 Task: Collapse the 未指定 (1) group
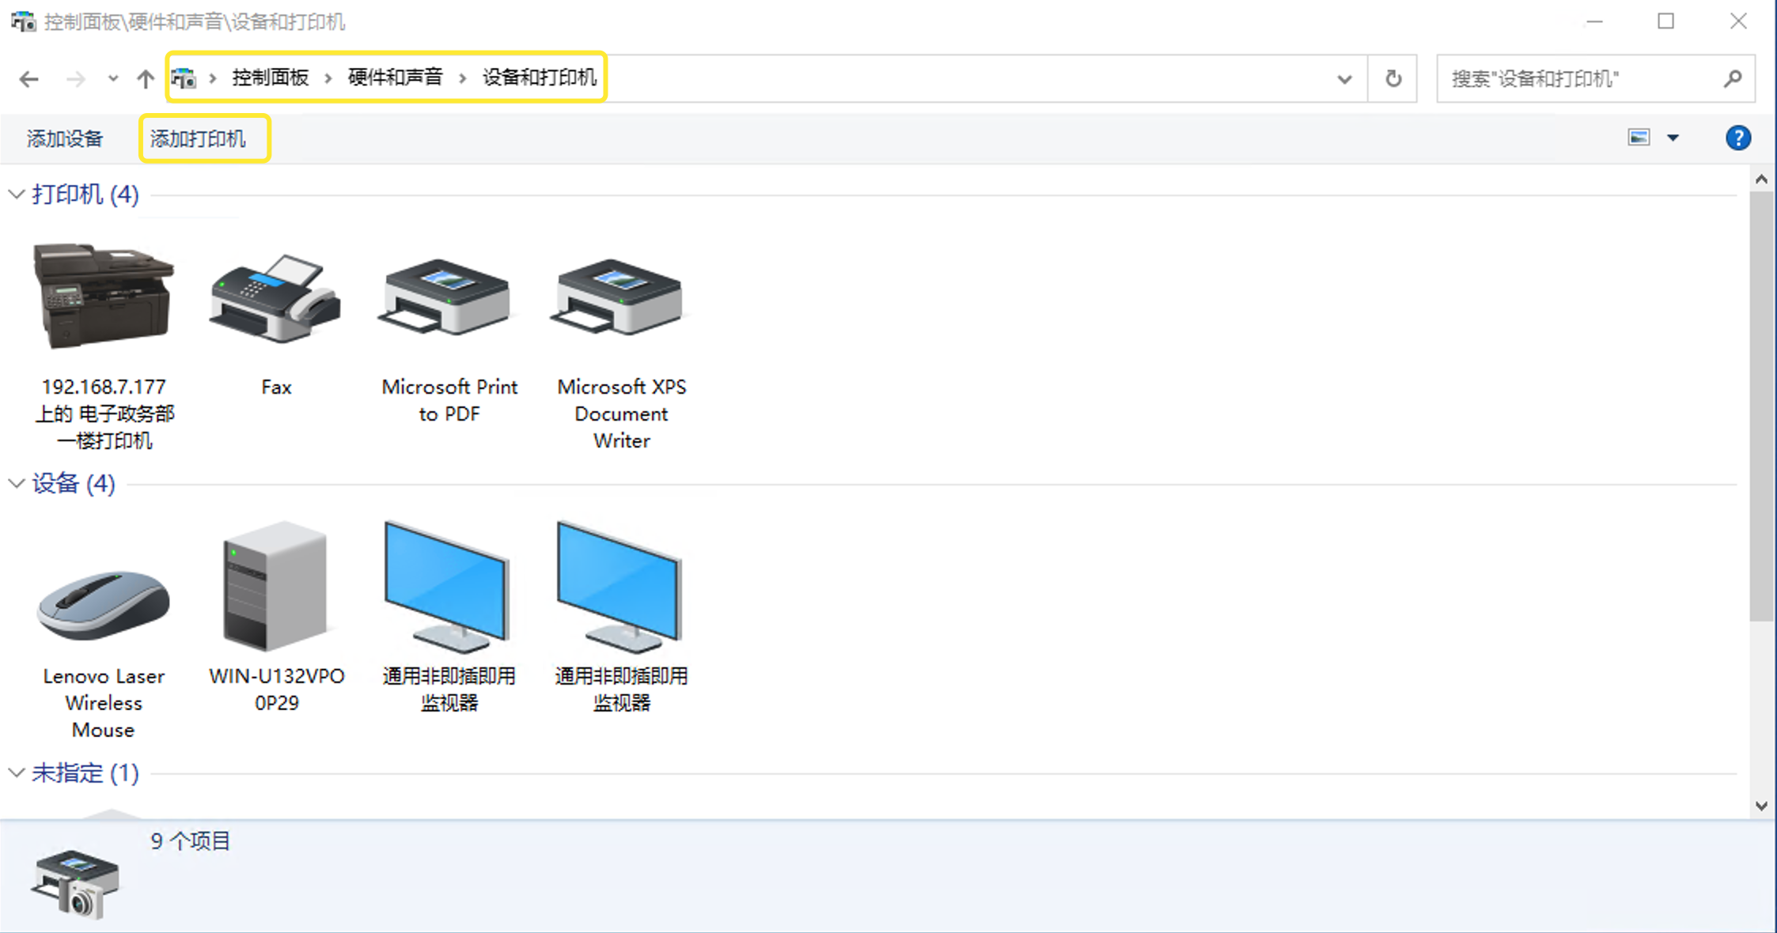(17, 773)
